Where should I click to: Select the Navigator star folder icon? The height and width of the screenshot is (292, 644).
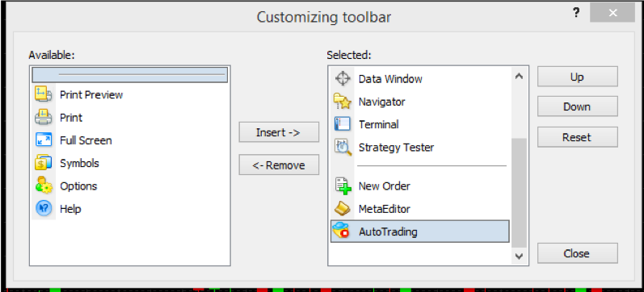[342, 102]
